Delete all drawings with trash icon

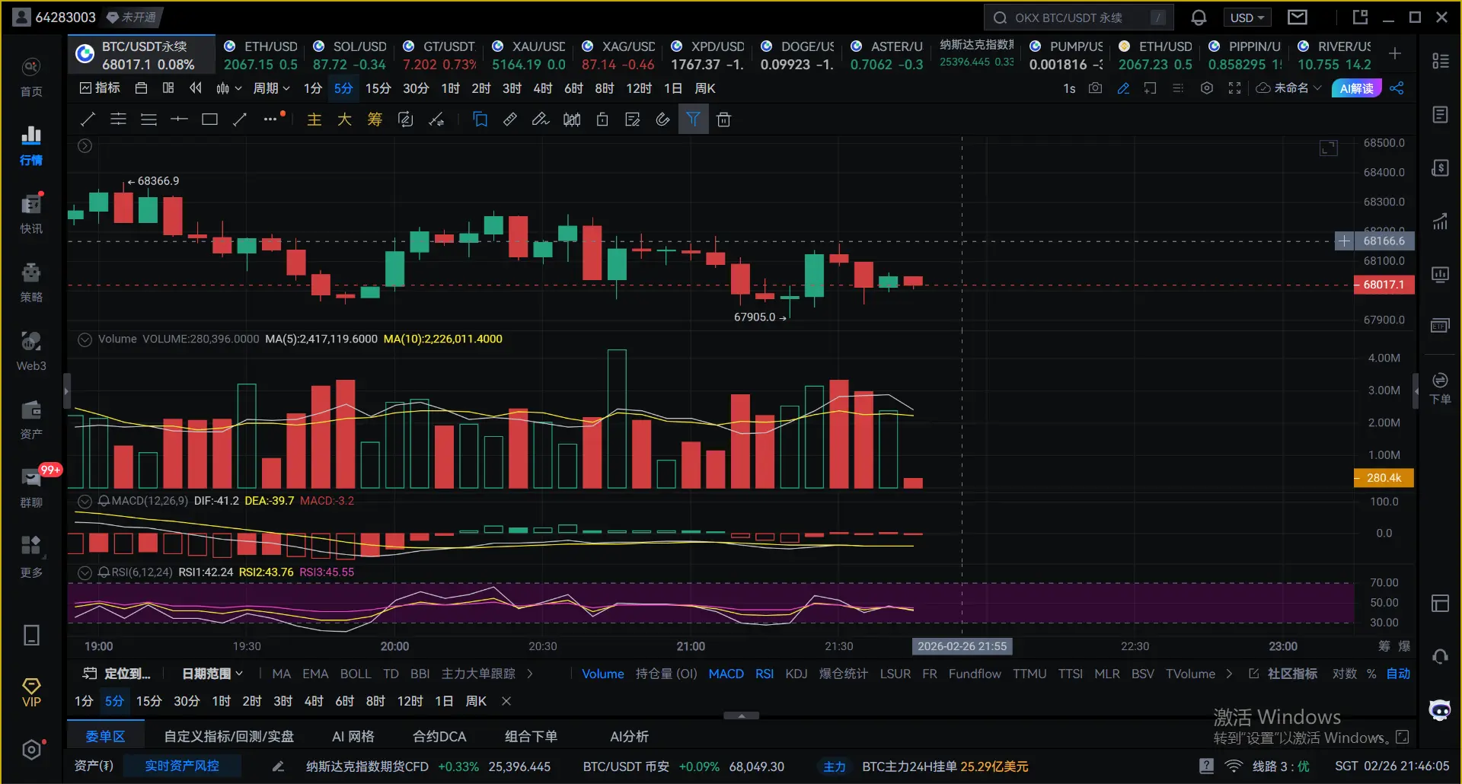pos(723,120)
